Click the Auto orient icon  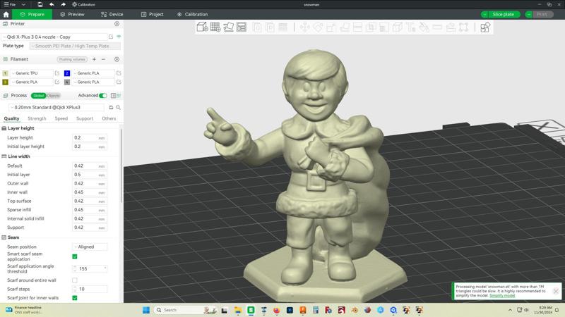228,27
